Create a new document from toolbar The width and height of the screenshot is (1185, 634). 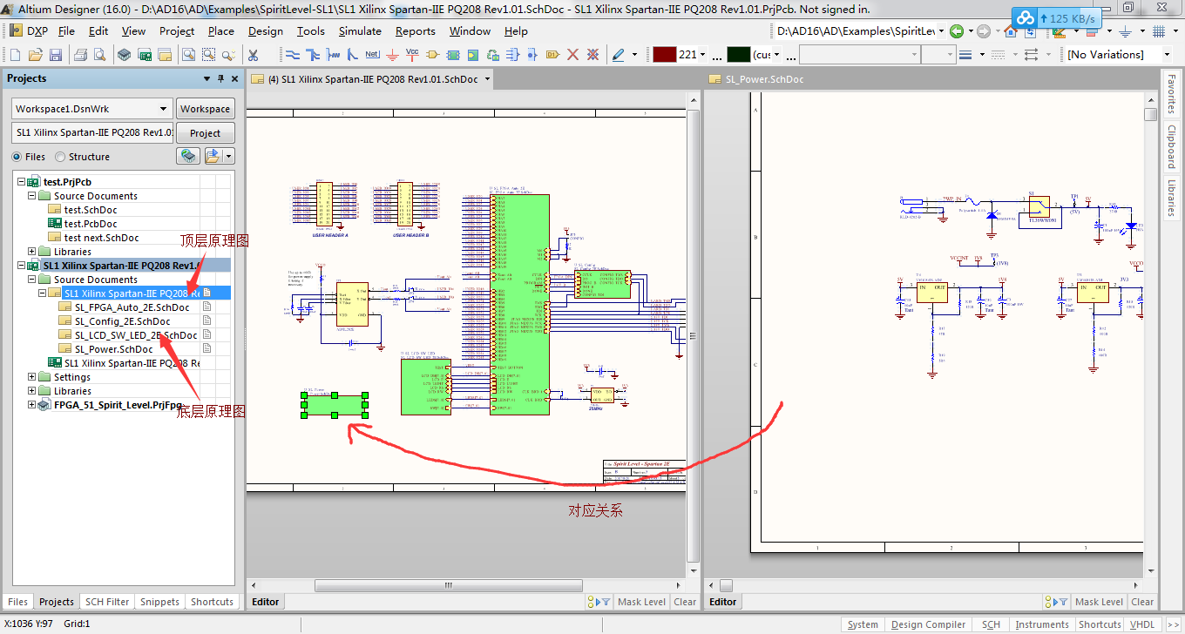click(16, 55)
